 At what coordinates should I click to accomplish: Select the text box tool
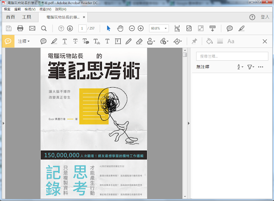click(x=118, y=41)
